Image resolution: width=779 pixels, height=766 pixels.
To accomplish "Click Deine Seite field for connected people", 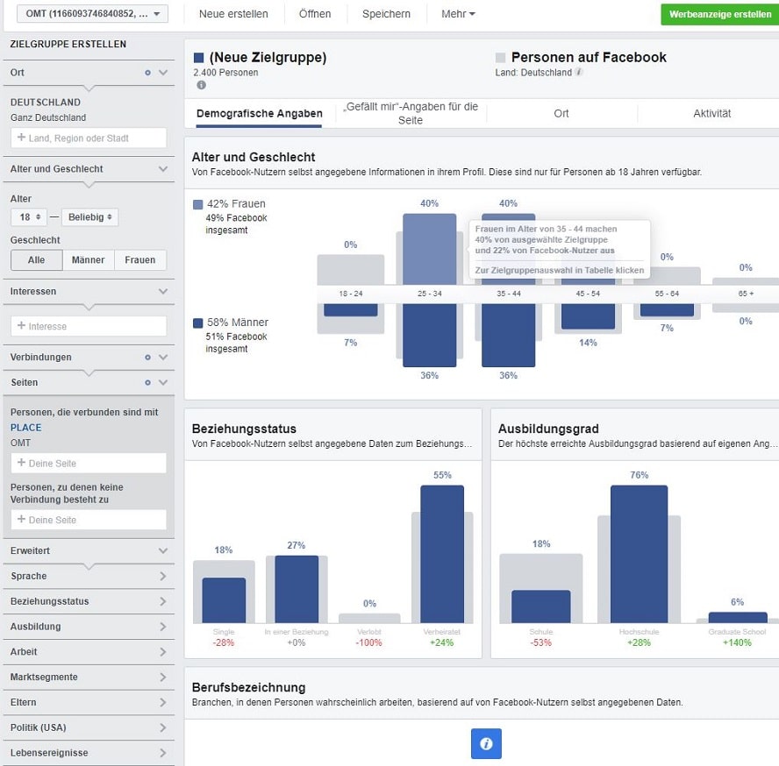I will 89,463.
